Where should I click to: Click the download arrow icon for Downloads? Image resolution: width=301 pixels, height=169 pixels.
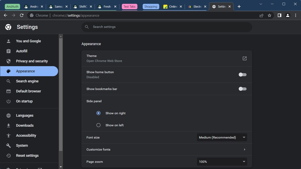click(9, 125)
